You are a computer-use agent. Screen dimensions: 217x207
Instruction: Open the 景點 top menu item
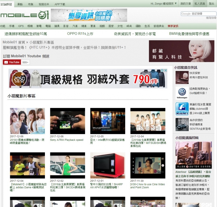pos(20,4)
